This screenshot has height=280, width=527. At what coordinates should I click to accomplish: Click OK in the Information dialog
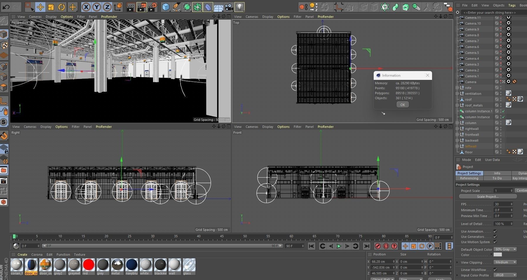402,105
